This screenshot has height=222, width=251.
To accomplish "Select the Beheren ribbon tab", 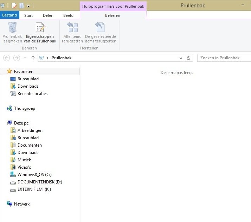I will coord(113,15).
